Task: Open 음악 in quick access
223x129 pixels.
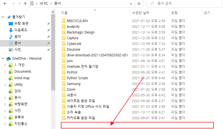Action: click(x=18, y=37)
